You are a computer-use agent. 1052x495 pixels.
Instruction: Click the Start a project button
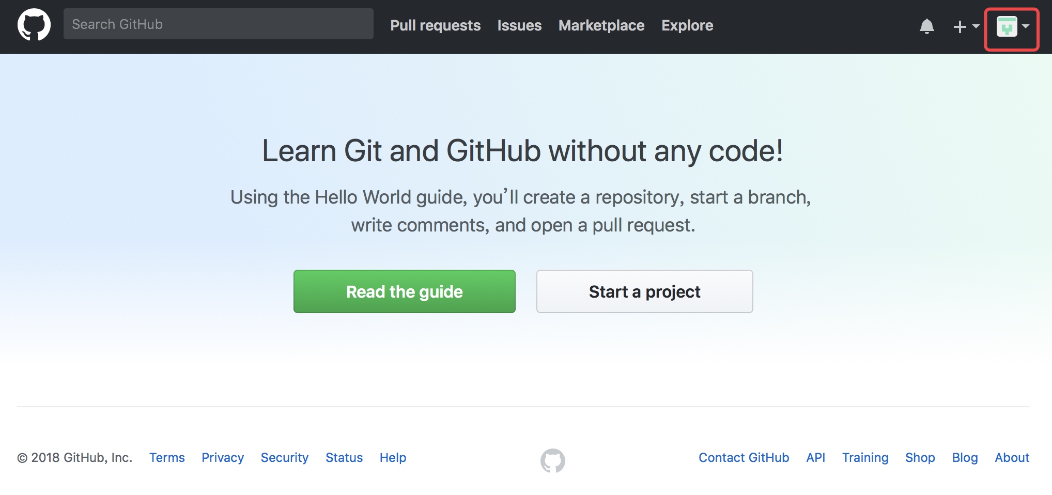tap(645, 291)
